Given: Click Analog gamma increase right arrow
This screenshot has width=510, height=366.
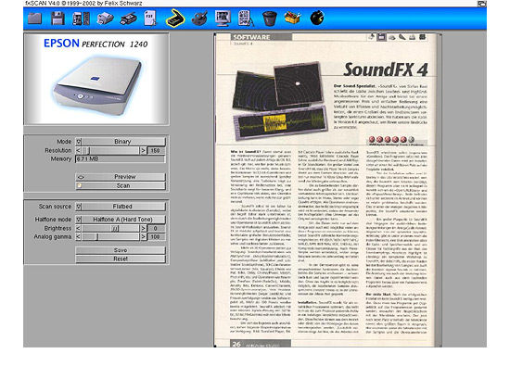Looking at the screenshot, I should (x=143, y=237).
